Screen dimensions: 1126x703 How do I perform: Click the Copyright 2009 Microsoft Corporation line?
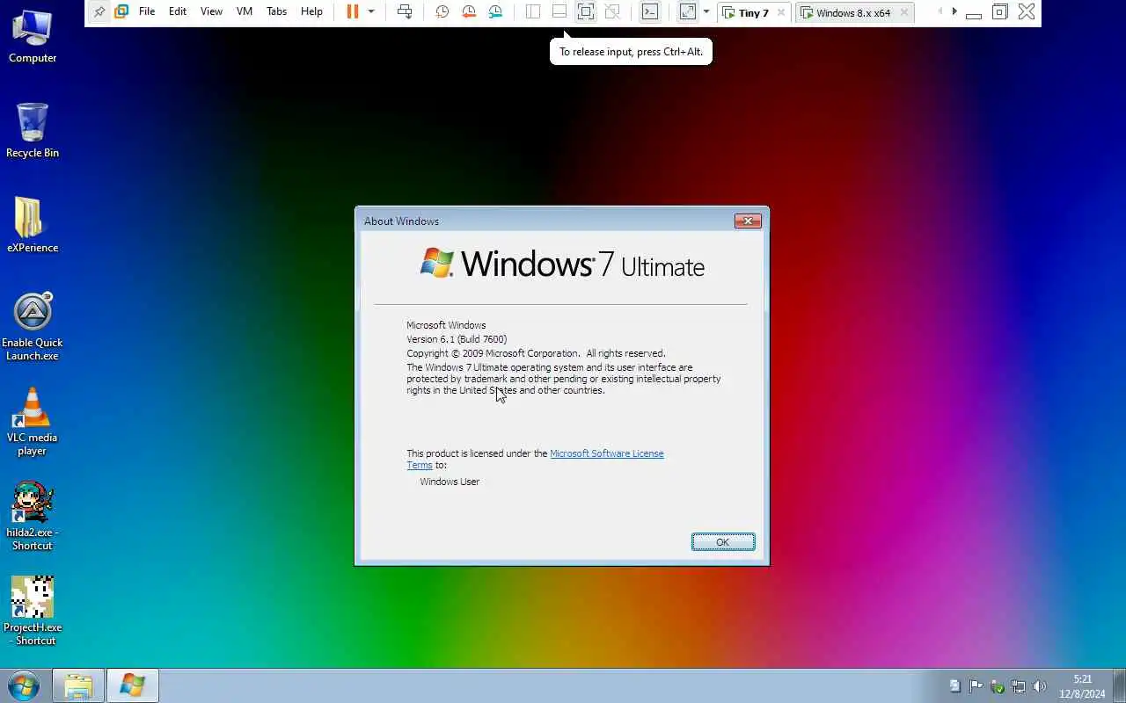click(536, 353)
